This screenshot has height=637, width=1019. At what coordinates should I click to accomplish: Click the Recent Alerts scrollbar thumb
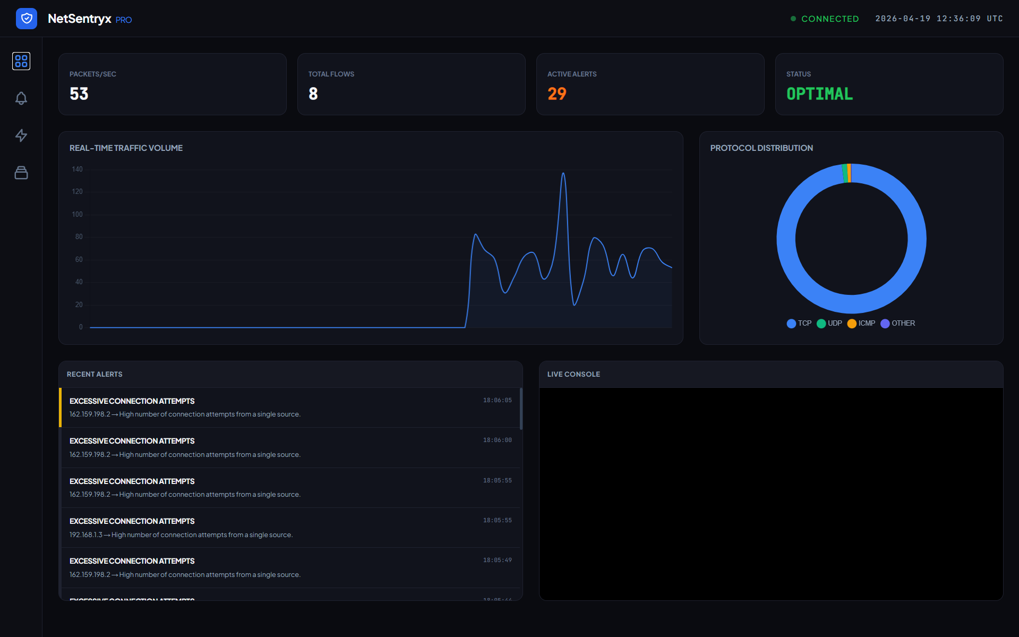pos(521,409)
